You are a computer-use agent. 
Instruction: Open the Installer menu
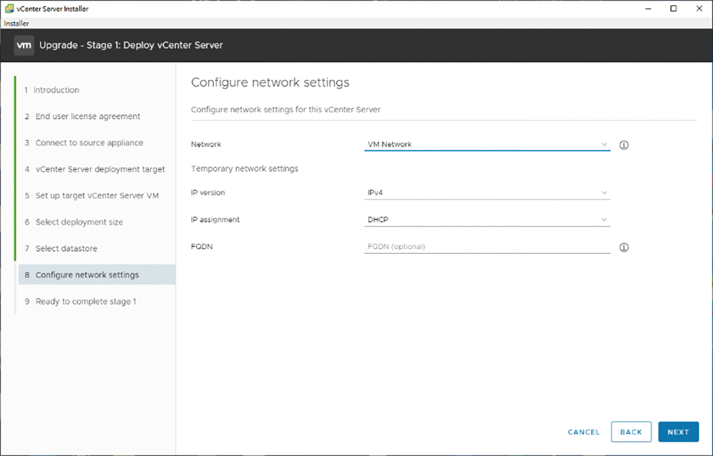coord(16,24)
